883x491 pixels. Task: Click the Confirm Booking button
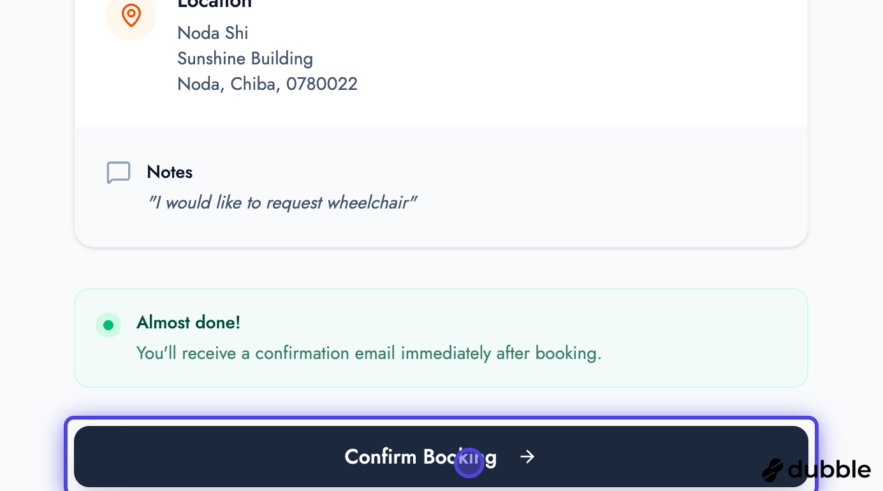pos(441,457)
